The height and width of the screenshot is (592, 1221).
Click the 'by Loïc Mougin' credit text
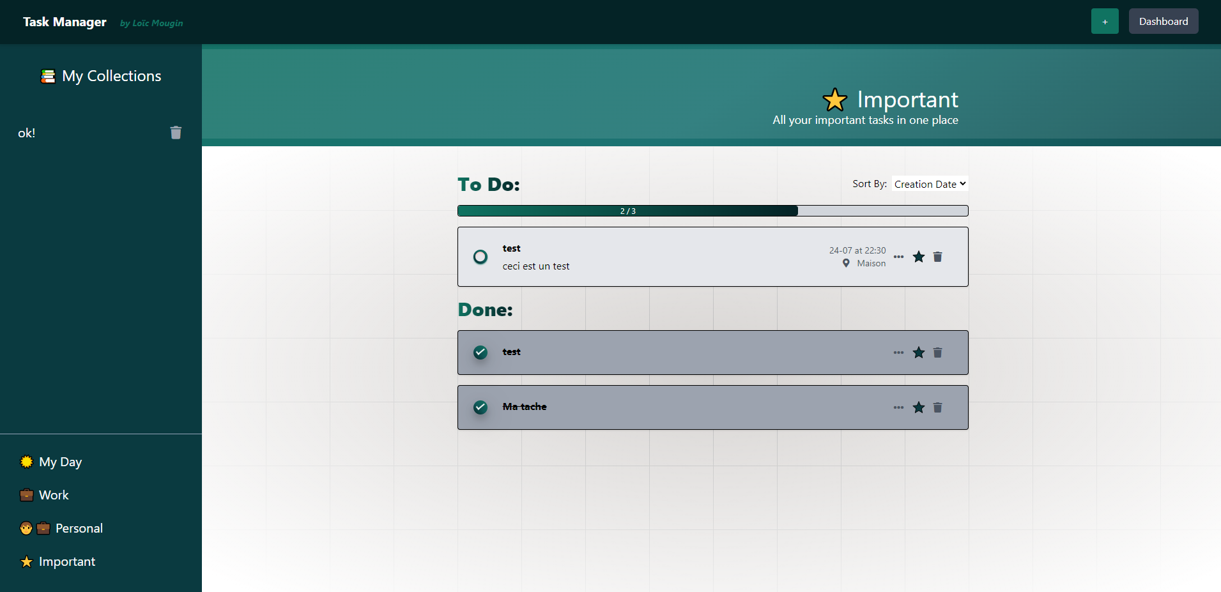click(x=151, y=23)
